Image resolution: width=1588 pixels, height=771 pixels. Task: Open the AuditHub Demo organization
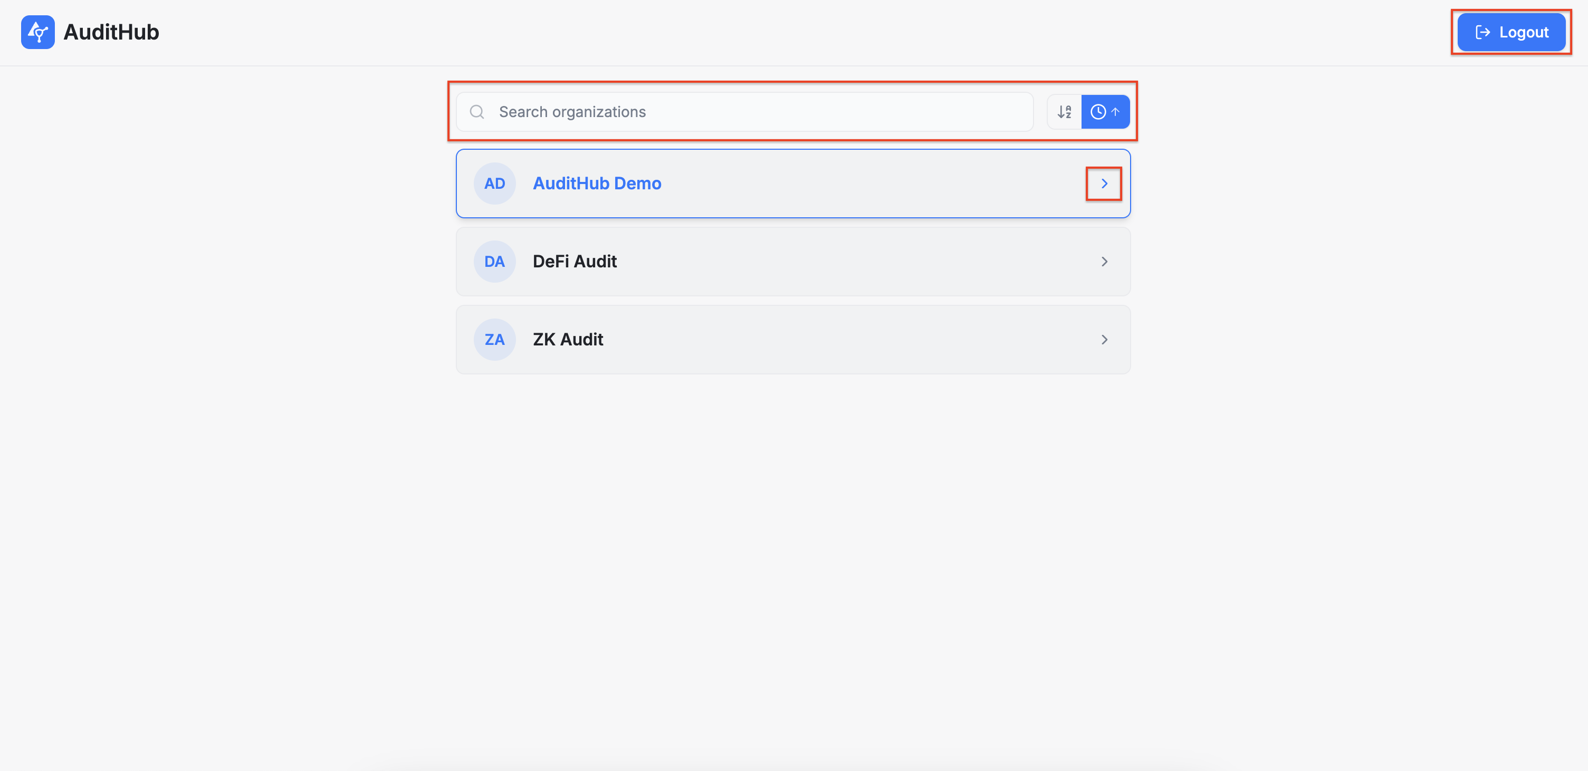coord(597,184)
